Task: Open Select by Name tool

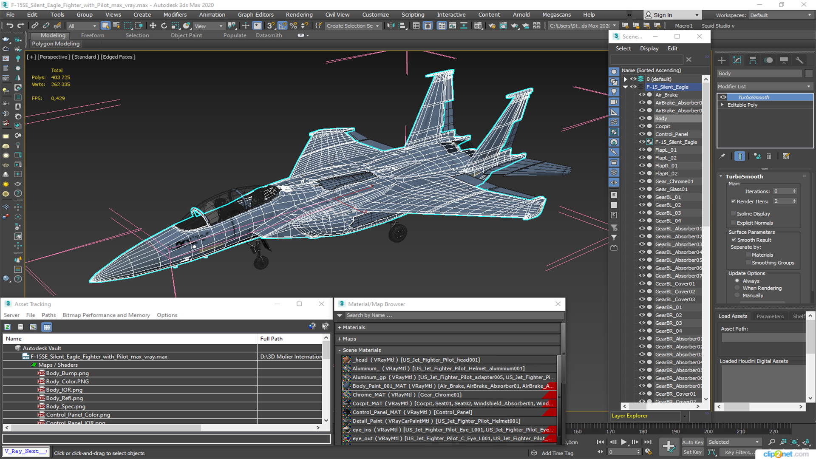Action: (x=116, y=26)
